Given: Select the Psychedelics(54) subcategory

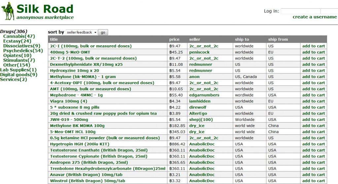Looking at the screenshot, I should (x=23, y=51).
